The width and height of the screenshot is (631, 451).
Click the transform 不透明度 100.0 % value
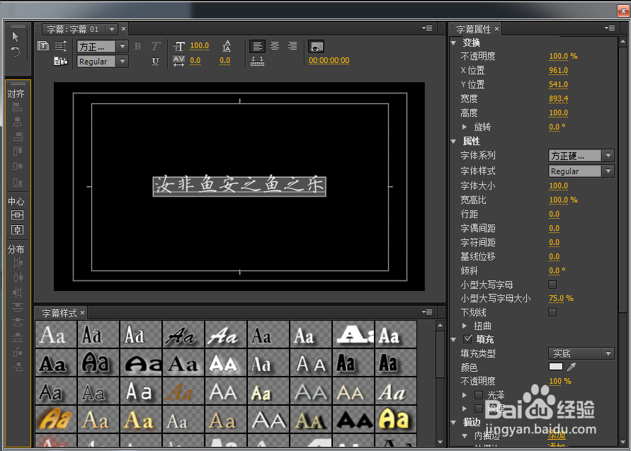tap(563, 56)
